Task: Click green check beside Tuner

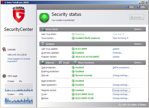Action: click(73, 94)
